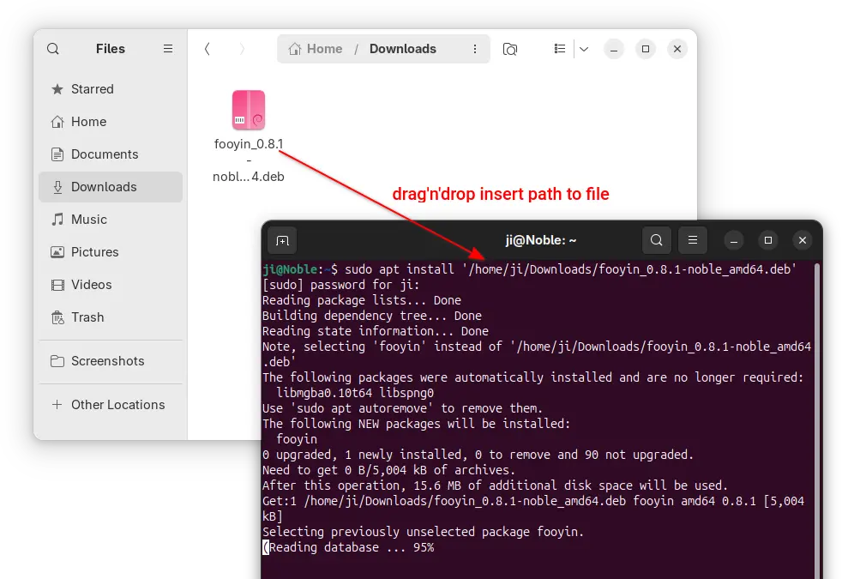854x579 pixels.
Task: Minimize the terminal window
Action: (x=734, y=240)
